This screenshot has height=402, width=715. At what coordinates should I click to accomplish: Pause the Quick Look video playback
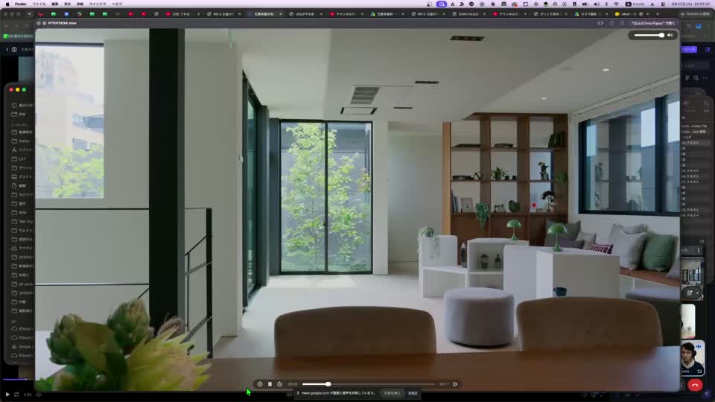[270, 384]
